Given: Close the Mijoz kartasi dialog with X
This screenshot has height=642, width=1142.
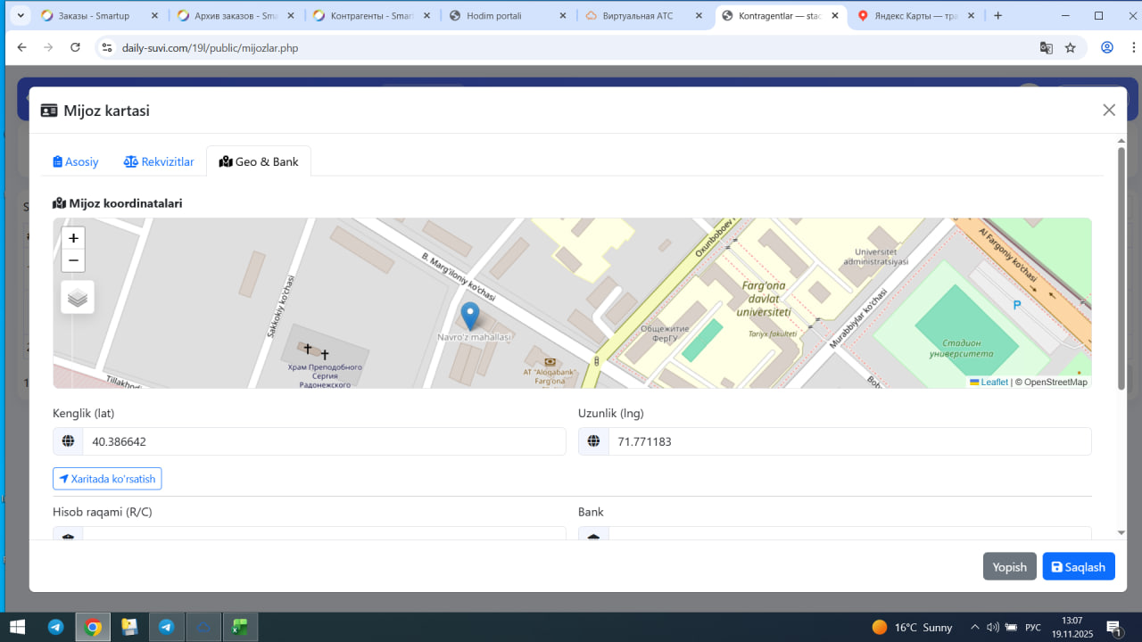Looking at the screenshot, I should click(x=1109, y=110).
